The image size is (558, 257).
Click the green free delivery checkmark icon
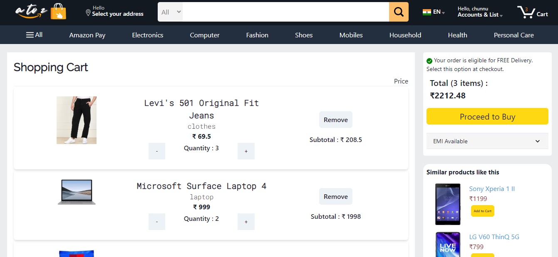click(429, 61)
